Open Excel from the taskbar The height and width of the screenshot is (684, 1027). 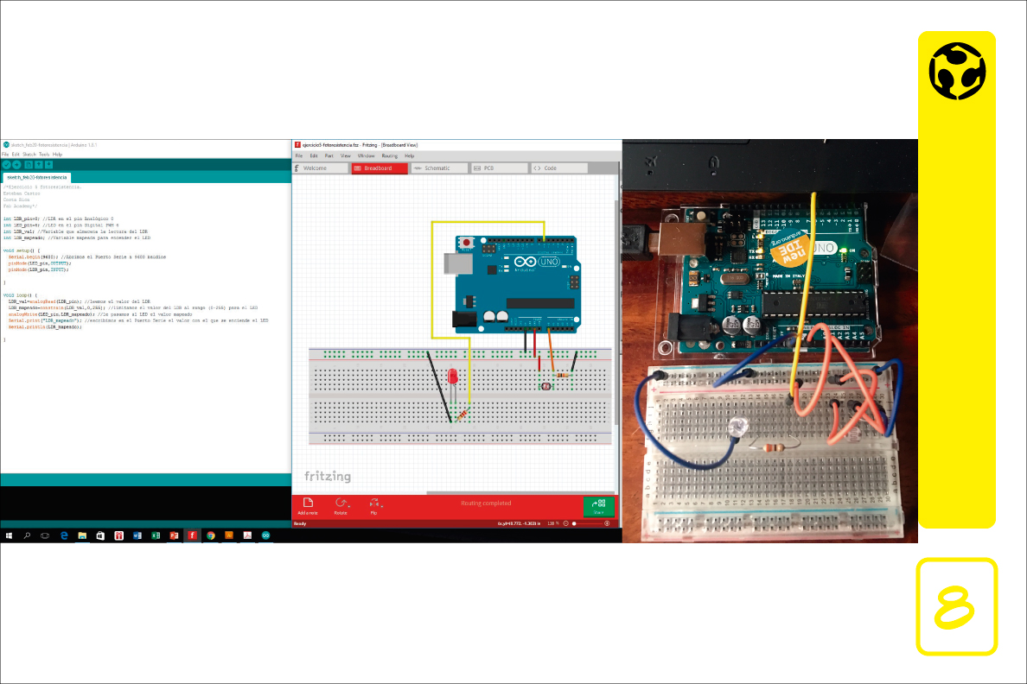pyautogui.click(x=156, y=535)
